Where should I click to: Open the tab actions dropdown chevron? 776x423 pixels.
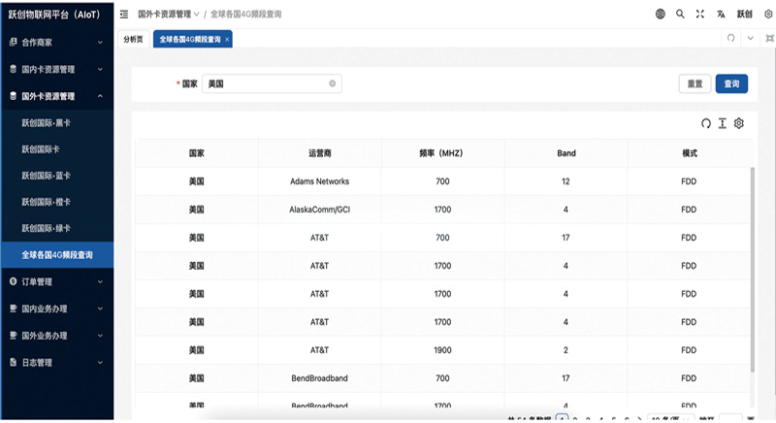pyautogui.click(x=750, y=39)
